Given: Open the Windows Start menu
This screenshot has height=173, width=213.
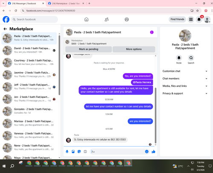Looking at the screenshot, I should pyautogui.click(x=4, y=166).
